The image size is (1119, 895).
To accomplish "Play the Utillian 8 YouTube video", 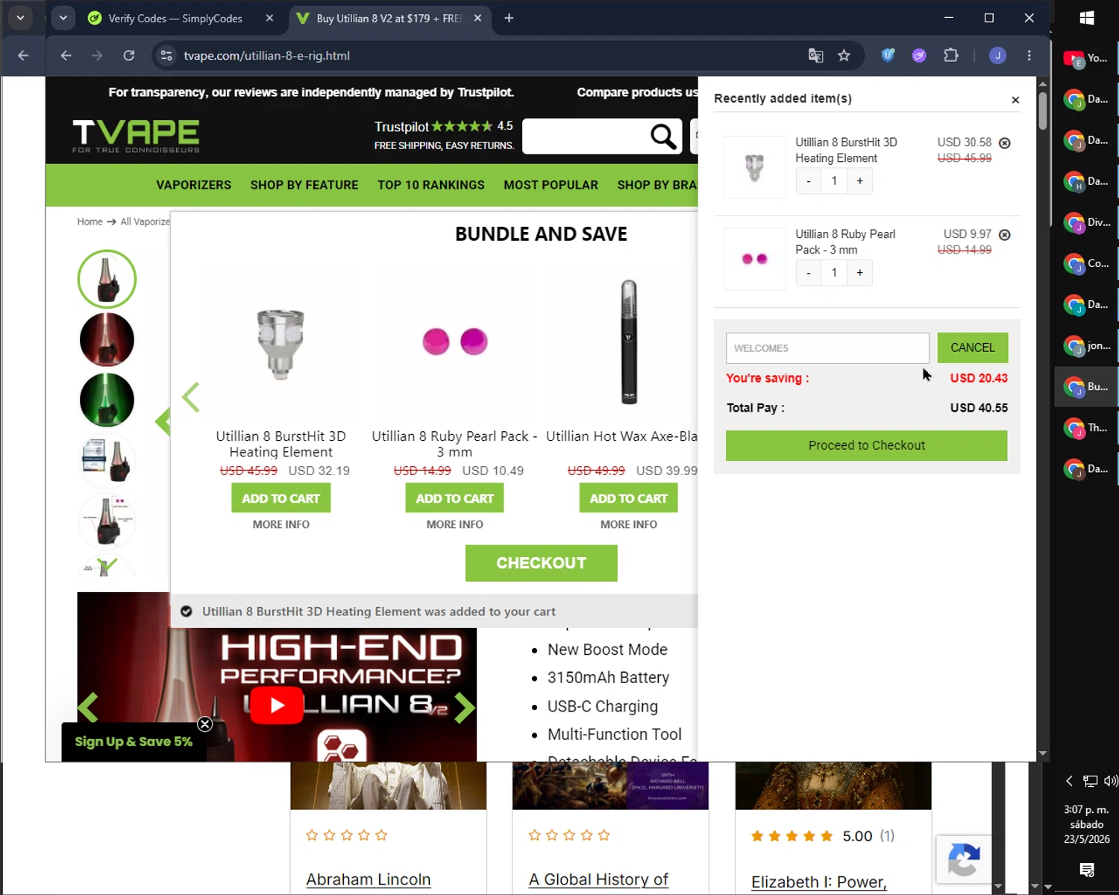I will click(277, 706).
